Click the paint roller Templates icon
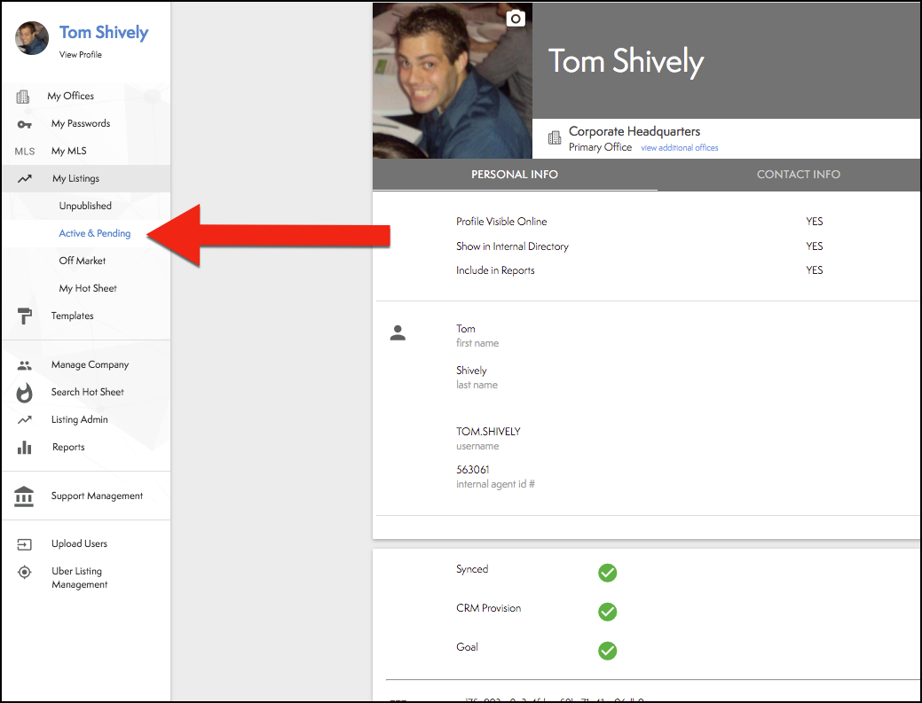922x703 pixels. [25, 316]
